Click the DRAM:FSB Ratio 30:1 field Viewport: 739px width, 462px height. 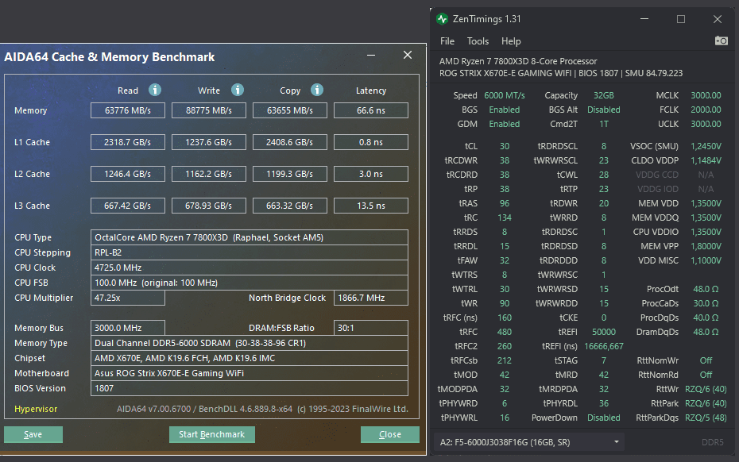pos(371,328)
